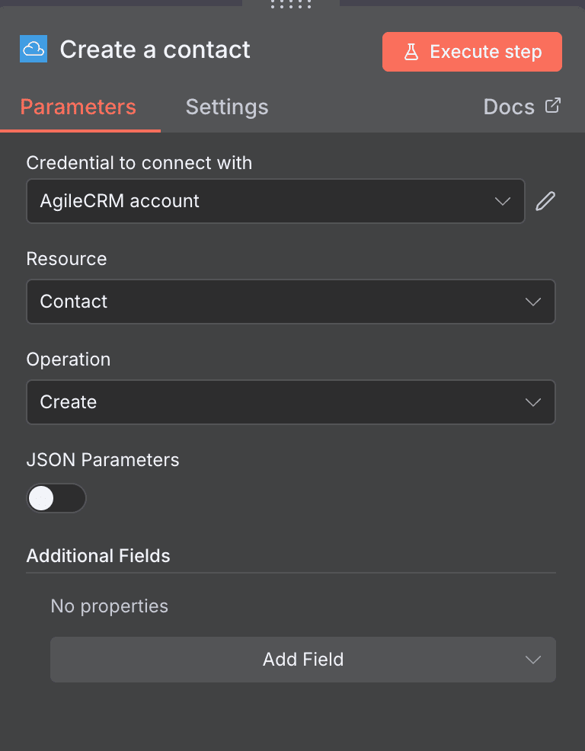This screenshot has height=751, width=585.
Task: Switch to the Settings tab
Action: click(226, 107)
